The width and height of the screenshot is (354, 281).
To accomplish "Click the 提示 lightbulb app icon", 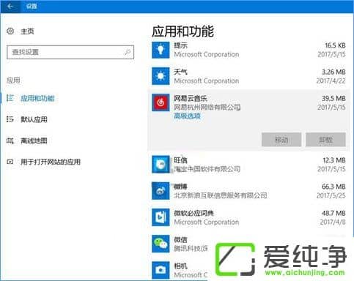I will [161, 50].
